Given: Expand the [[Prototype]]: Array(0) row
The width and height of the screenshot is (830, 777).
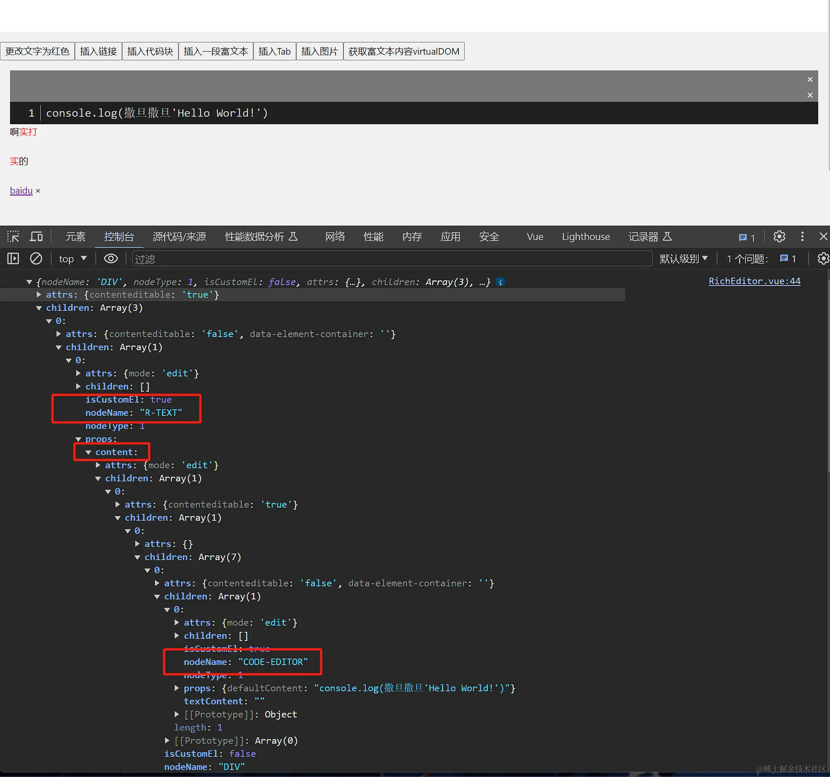Looking at the screenshot, I should [x=167, y=741].
